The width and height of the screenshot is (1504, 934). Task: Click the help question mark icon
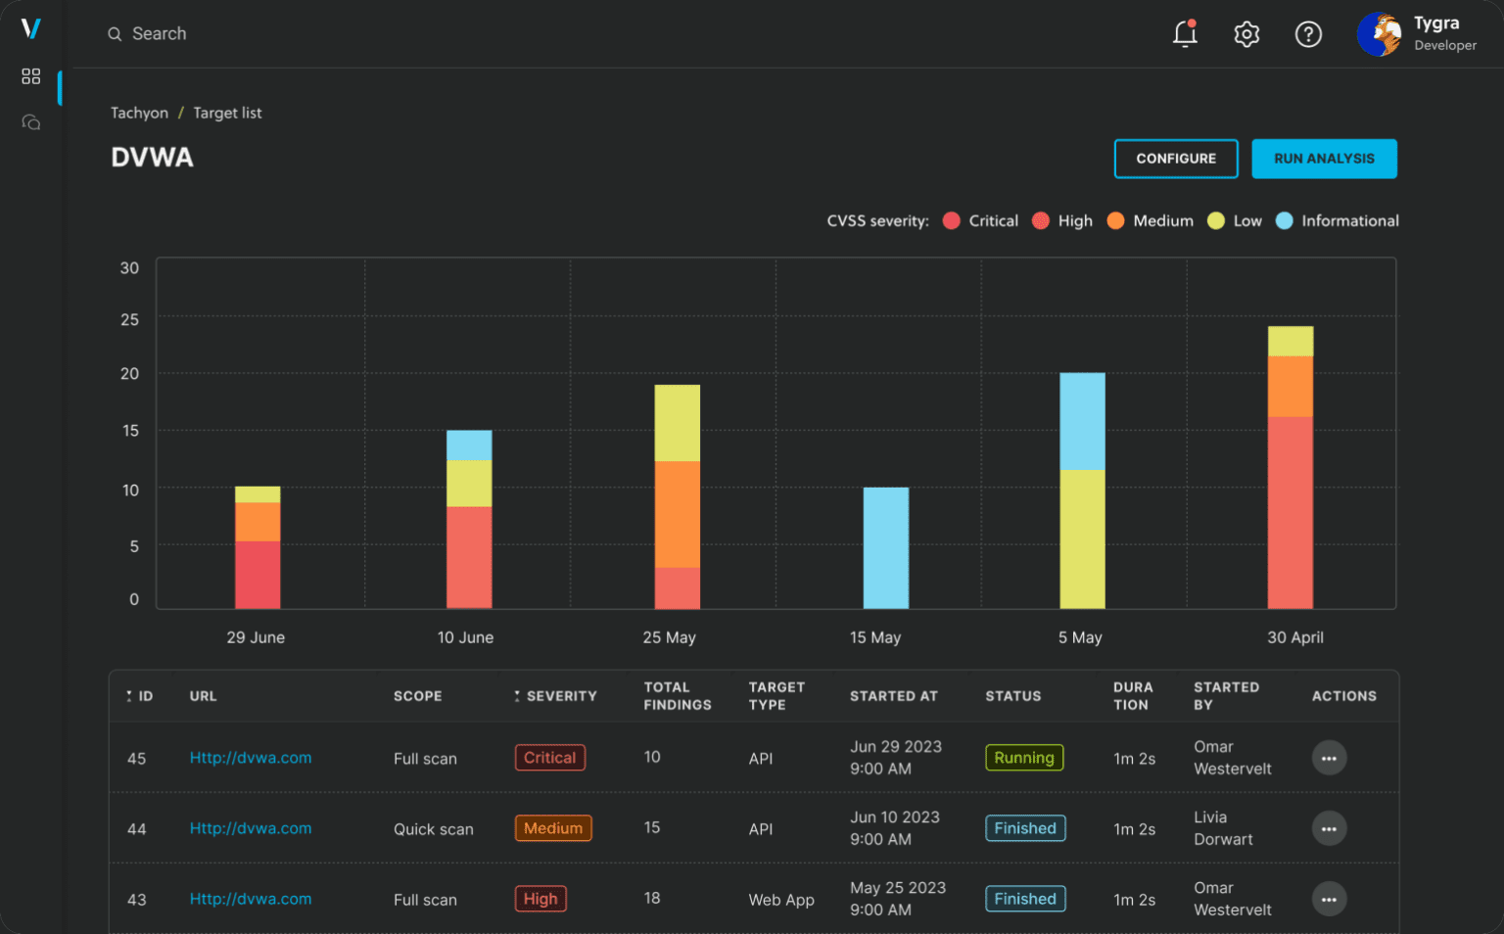[x=1308, y=33]
